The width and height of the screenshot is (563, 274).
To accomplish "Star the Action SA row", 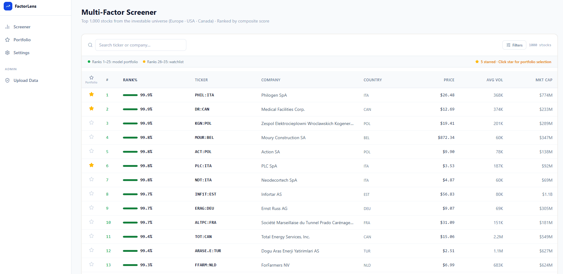I will 91,151.
